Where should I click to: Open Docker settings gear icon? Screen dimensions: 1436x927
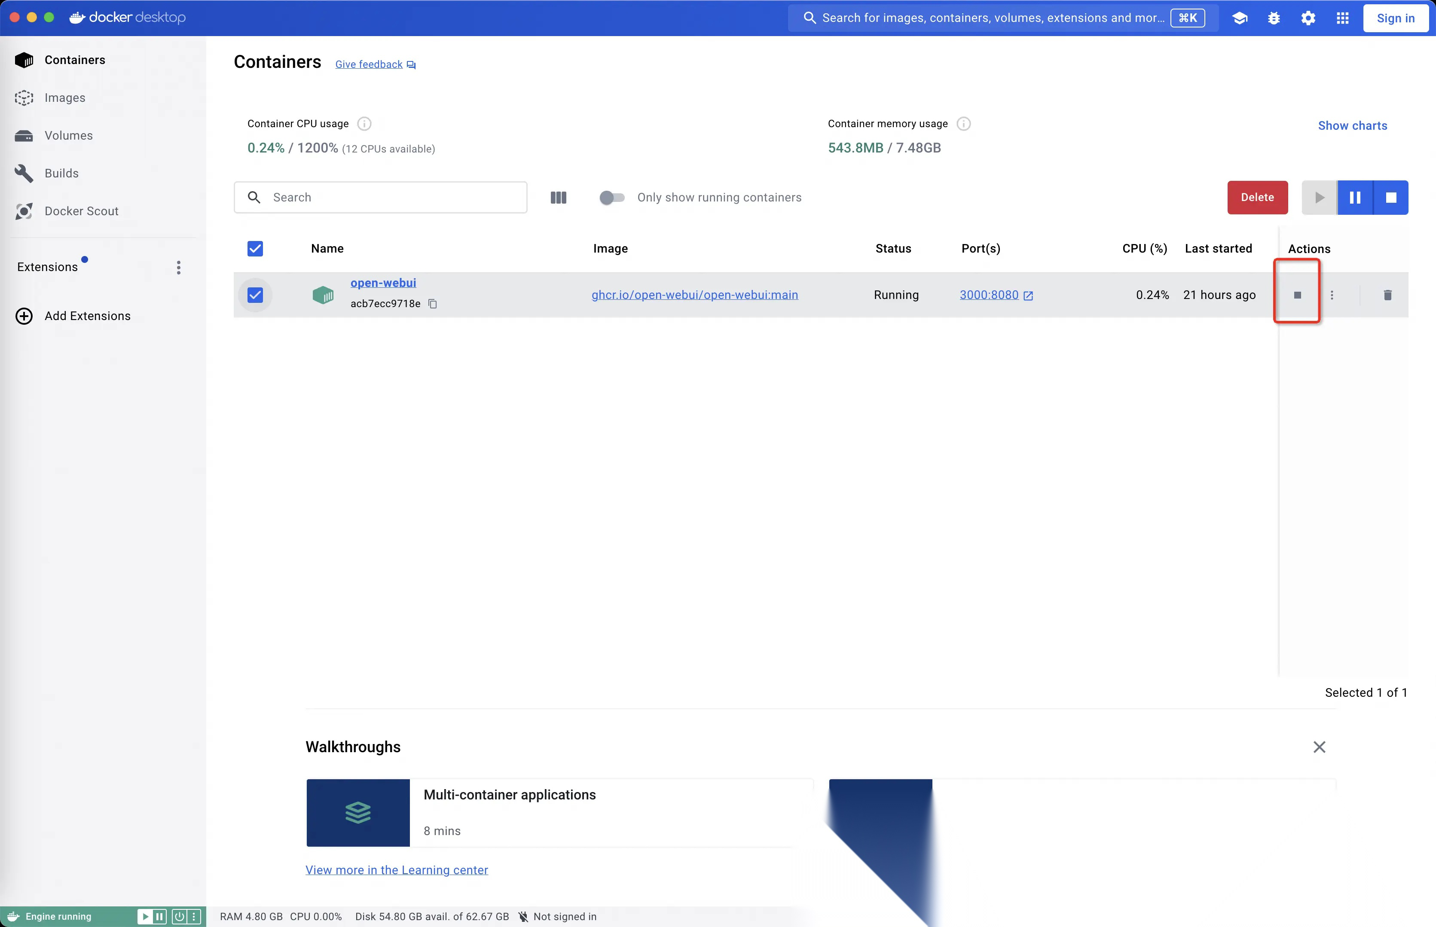[x=1308, y=18]
